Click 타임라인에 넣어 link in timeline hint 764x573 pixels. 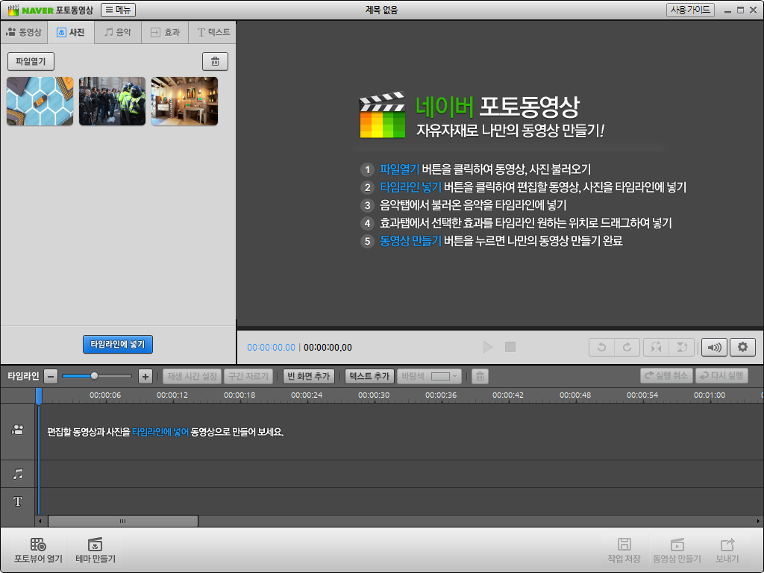point(160,432)
